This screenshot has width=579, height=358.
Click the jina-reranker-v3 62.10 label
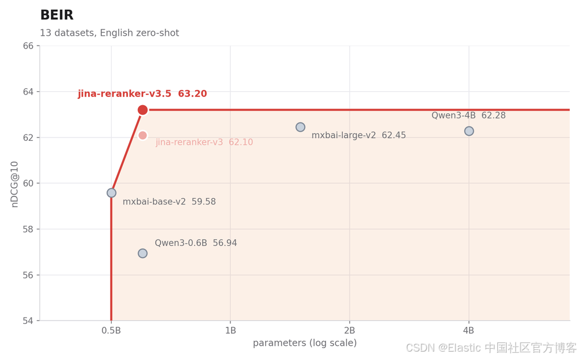click(204, 142)
